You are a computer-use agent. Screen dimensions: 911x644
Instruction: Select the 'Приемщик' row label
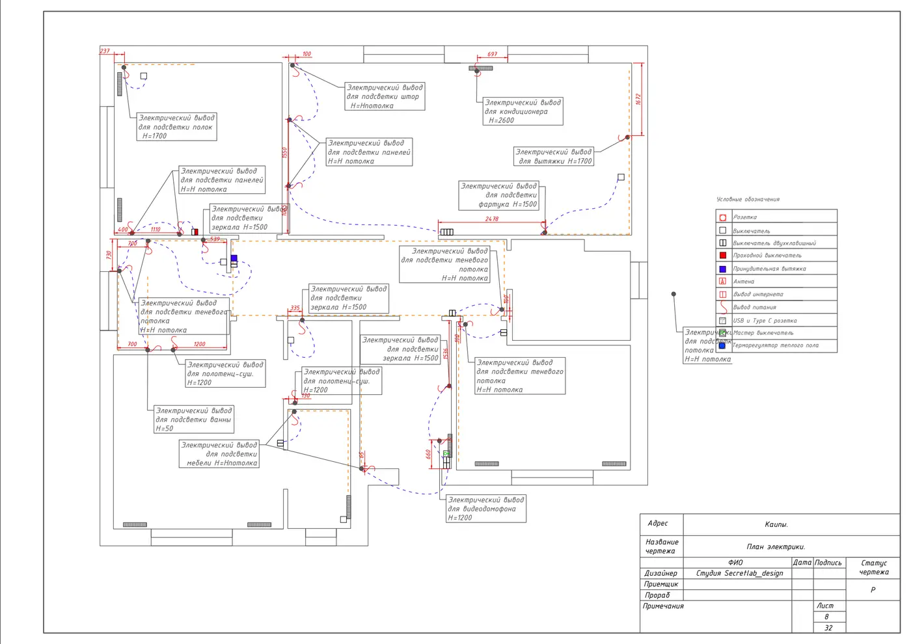tap(661, 584)
